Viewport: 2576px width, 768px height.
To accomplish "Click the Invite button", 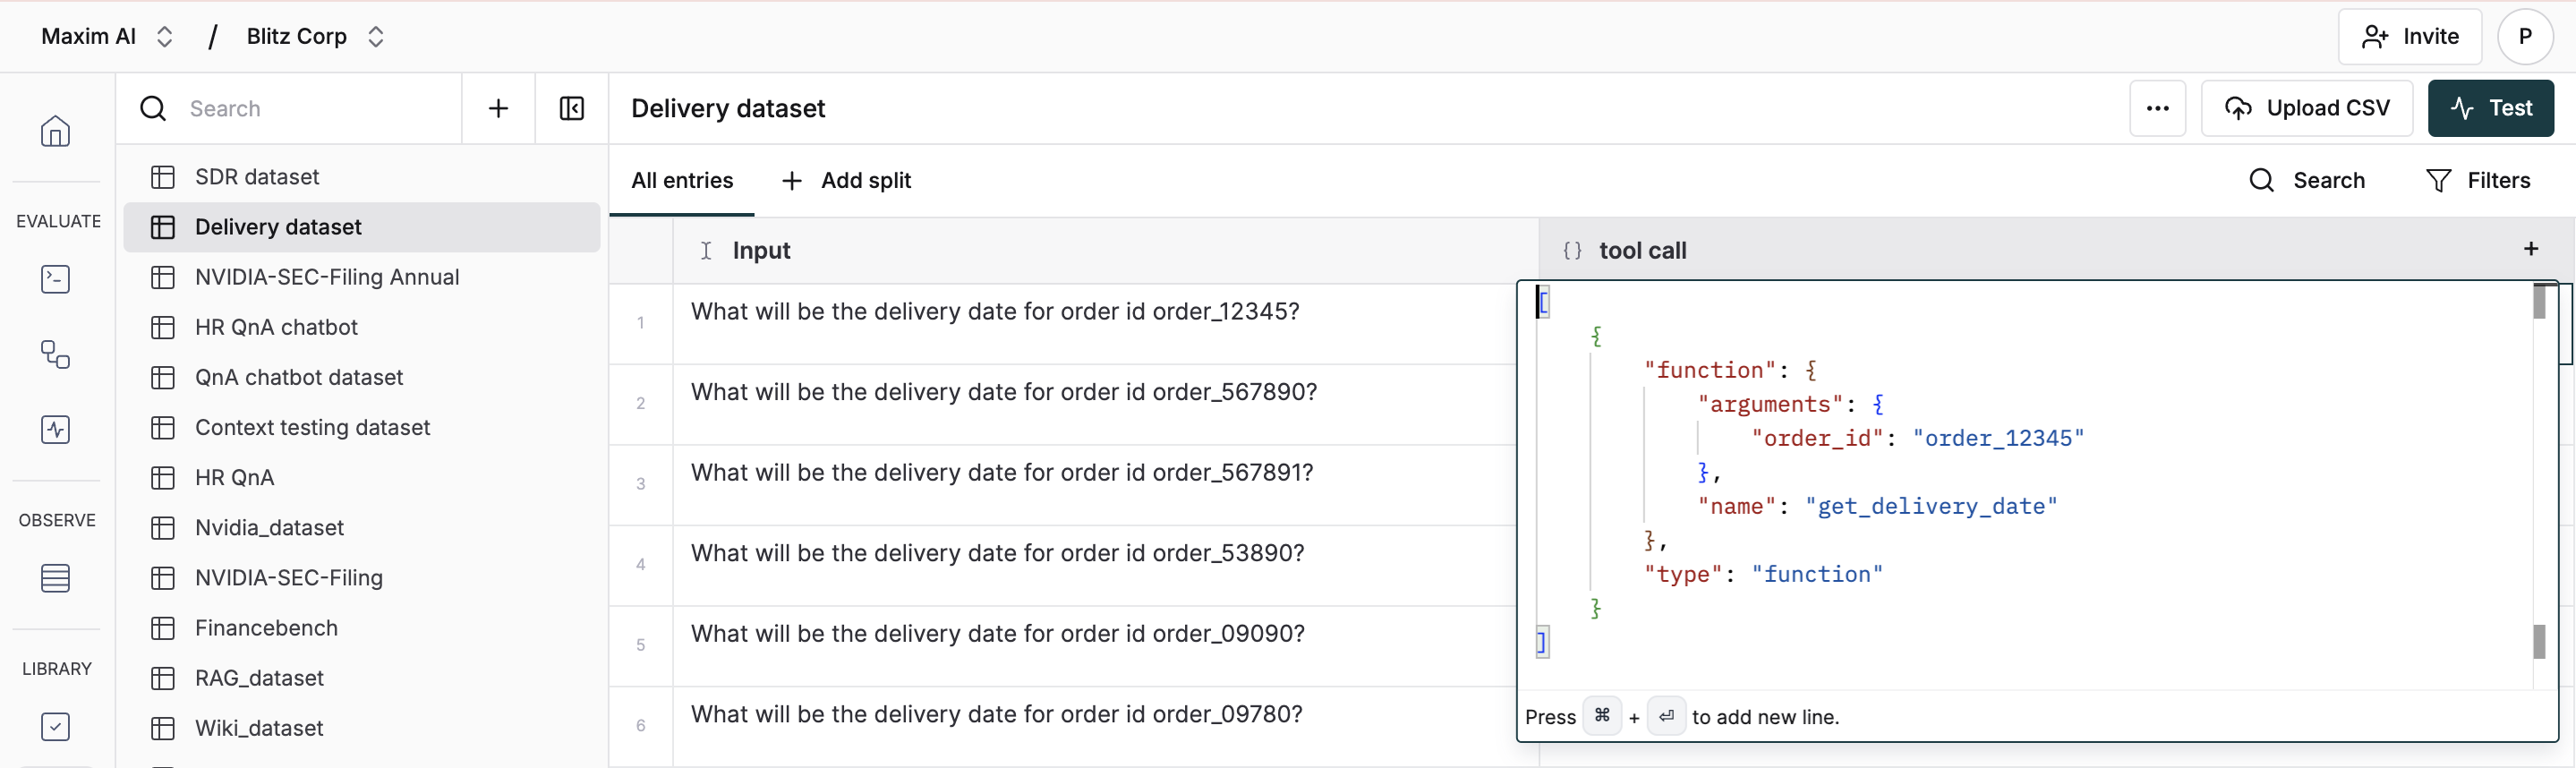I will (x=2410, y=37).
